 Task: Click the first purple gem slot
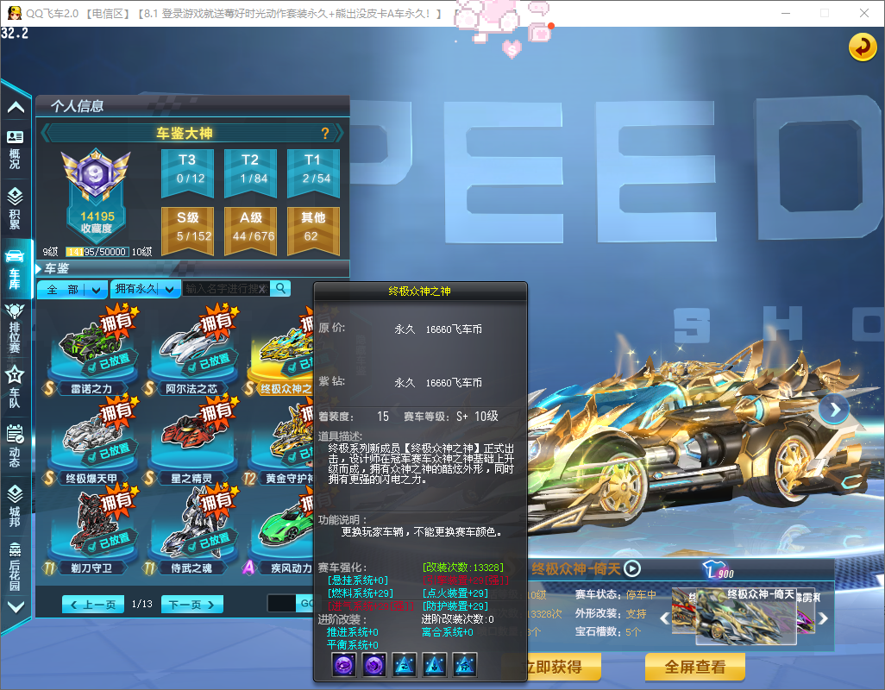click(x=344, y=665)
